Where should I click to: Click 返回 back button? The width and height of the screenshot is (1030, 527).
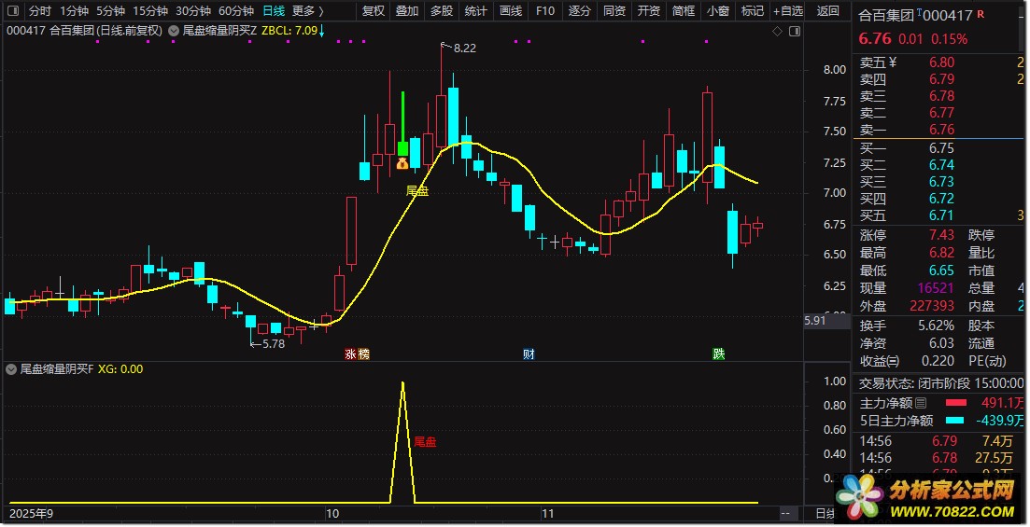(827, 11)
